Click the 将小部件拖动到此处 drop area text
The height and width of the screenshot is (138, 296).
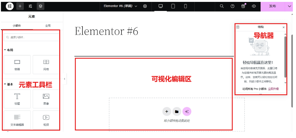pos(177,121)
